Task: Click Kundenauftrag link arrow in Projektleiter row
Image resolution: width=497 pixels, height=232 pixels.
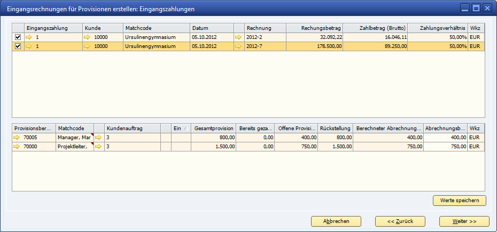Action: (x=98, y=147)
